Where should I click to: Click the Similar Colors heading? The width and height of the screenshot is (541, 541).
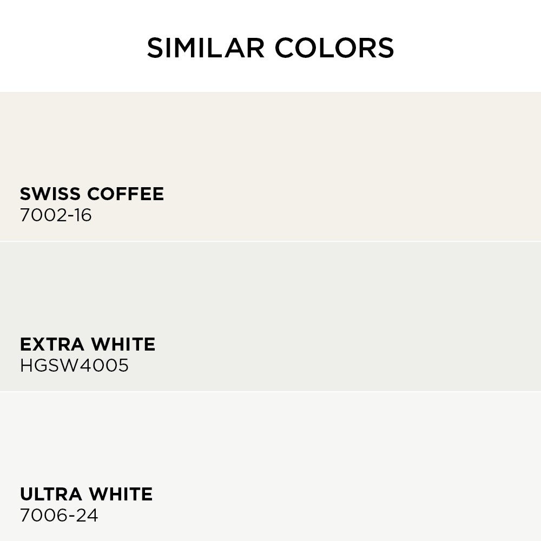pos(270,48)
